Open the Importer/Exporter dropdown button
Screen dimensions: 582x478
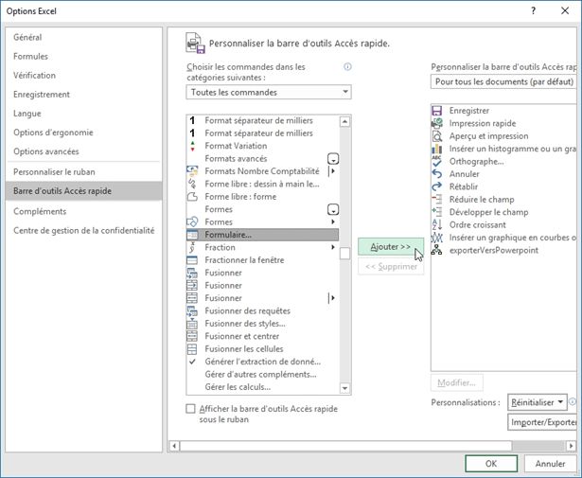(x=542, y=422)
